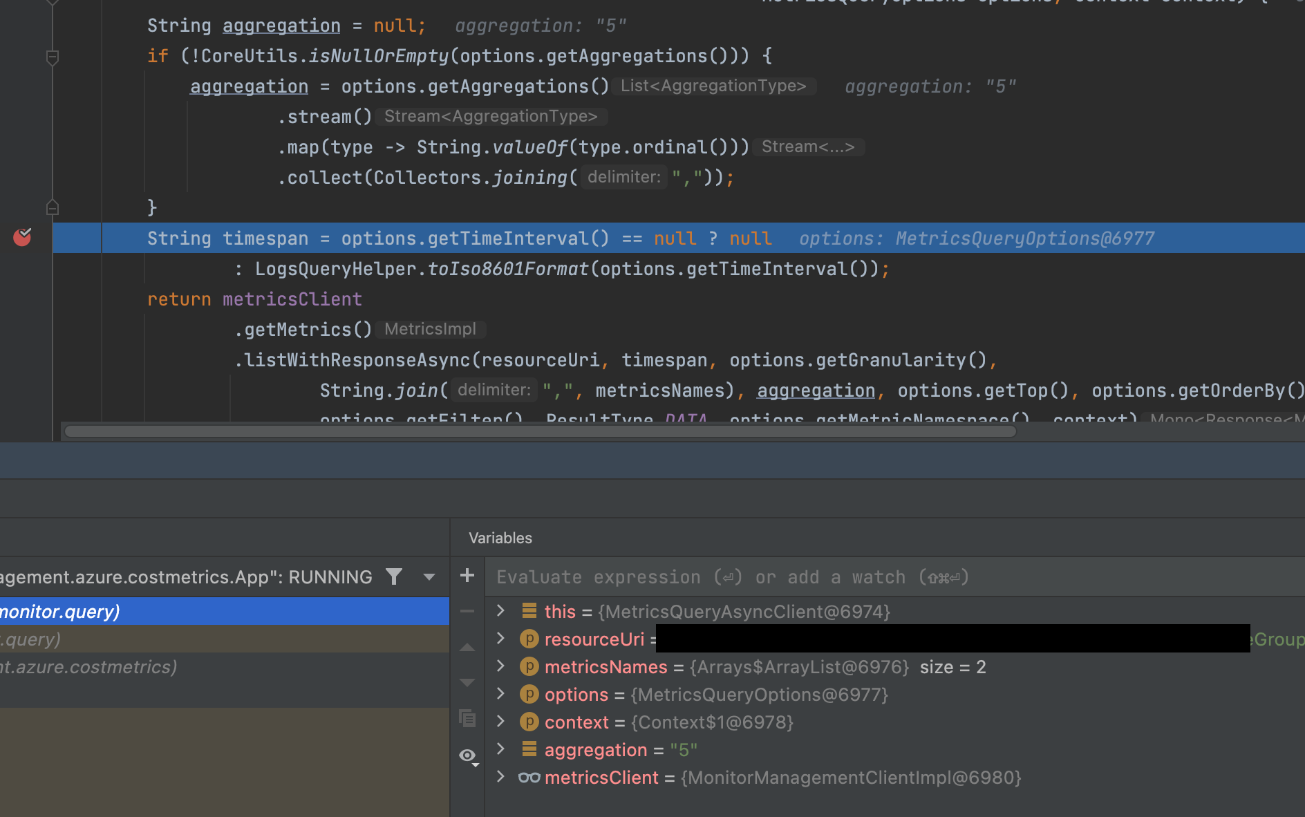Image resolution: width=1305 pixels, height=817 pixels.
Task: Click the MetricsImpl inlay hint
Action: point(430,329)
